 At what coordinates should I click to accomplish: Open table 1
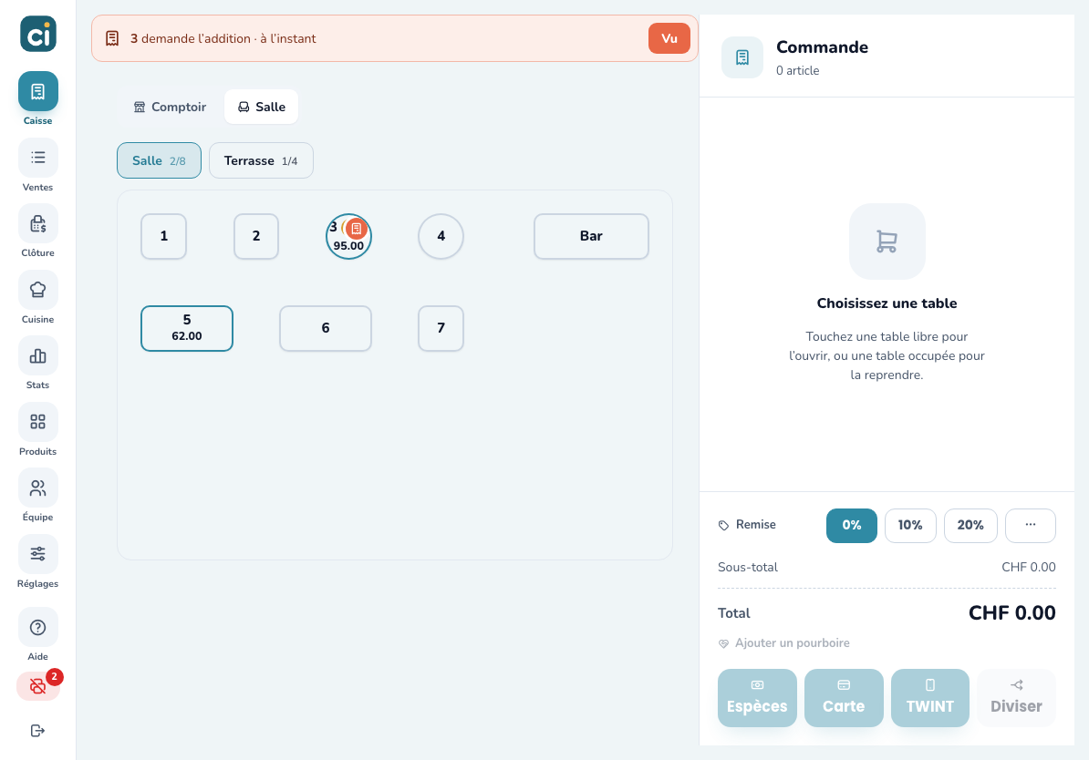(x=164, y=236)
